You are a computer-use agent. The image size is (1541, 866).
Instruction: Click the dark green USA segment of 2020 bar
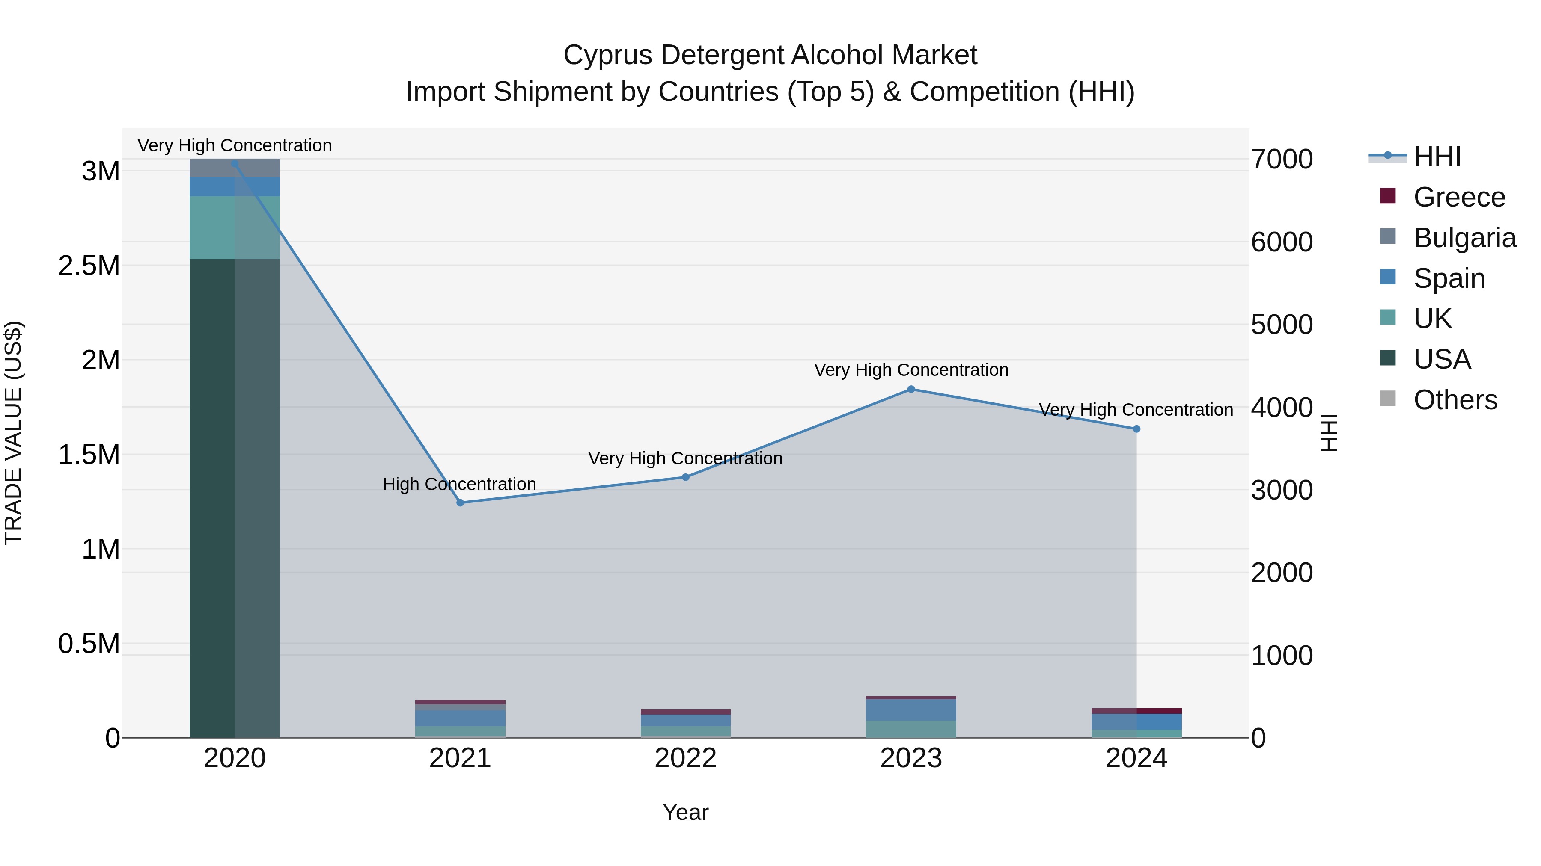coord(235,498)
